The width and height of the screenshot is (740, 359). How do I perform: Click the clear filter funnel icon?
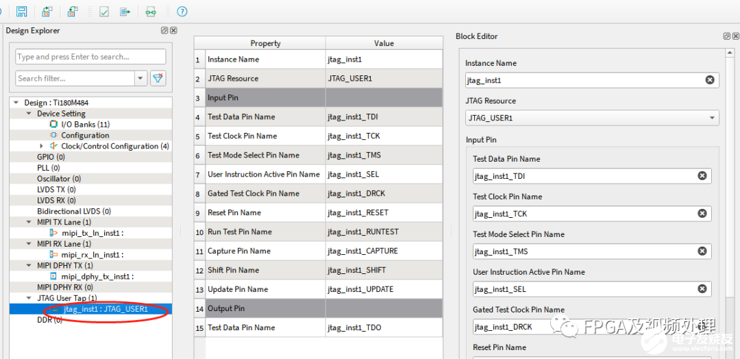pyautogui.click(x=158, y=78)
